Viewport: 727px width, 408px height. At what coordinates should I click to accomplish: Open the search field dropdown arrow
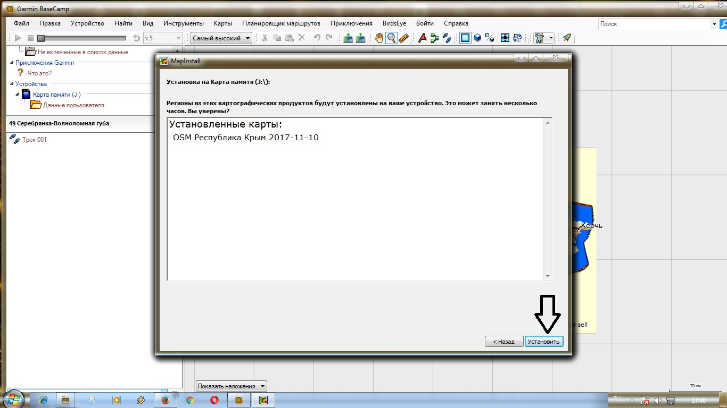714,24
